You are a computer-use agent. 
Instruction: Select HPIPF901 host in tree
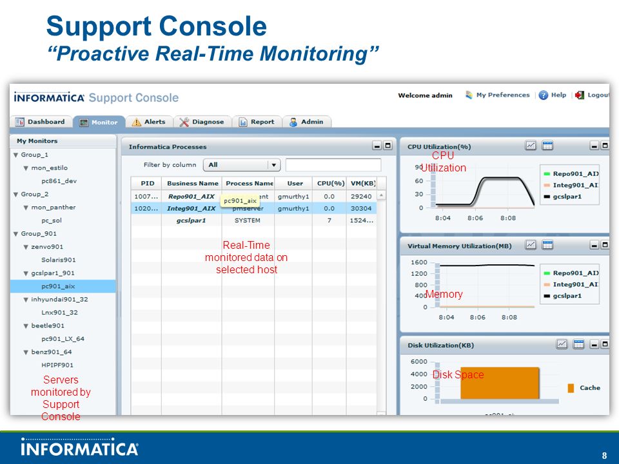[x=57, y=365]
